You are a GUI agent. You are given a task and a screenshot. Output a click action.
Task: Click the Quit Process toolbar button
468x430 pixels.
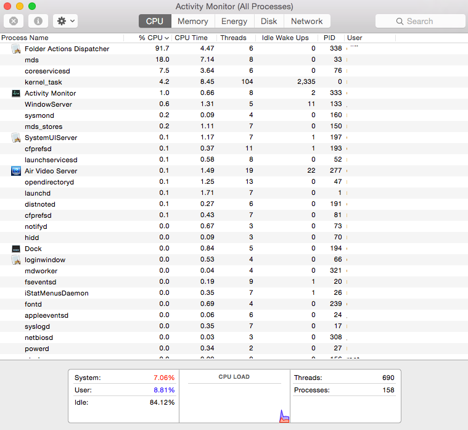[x=14, y=21]
